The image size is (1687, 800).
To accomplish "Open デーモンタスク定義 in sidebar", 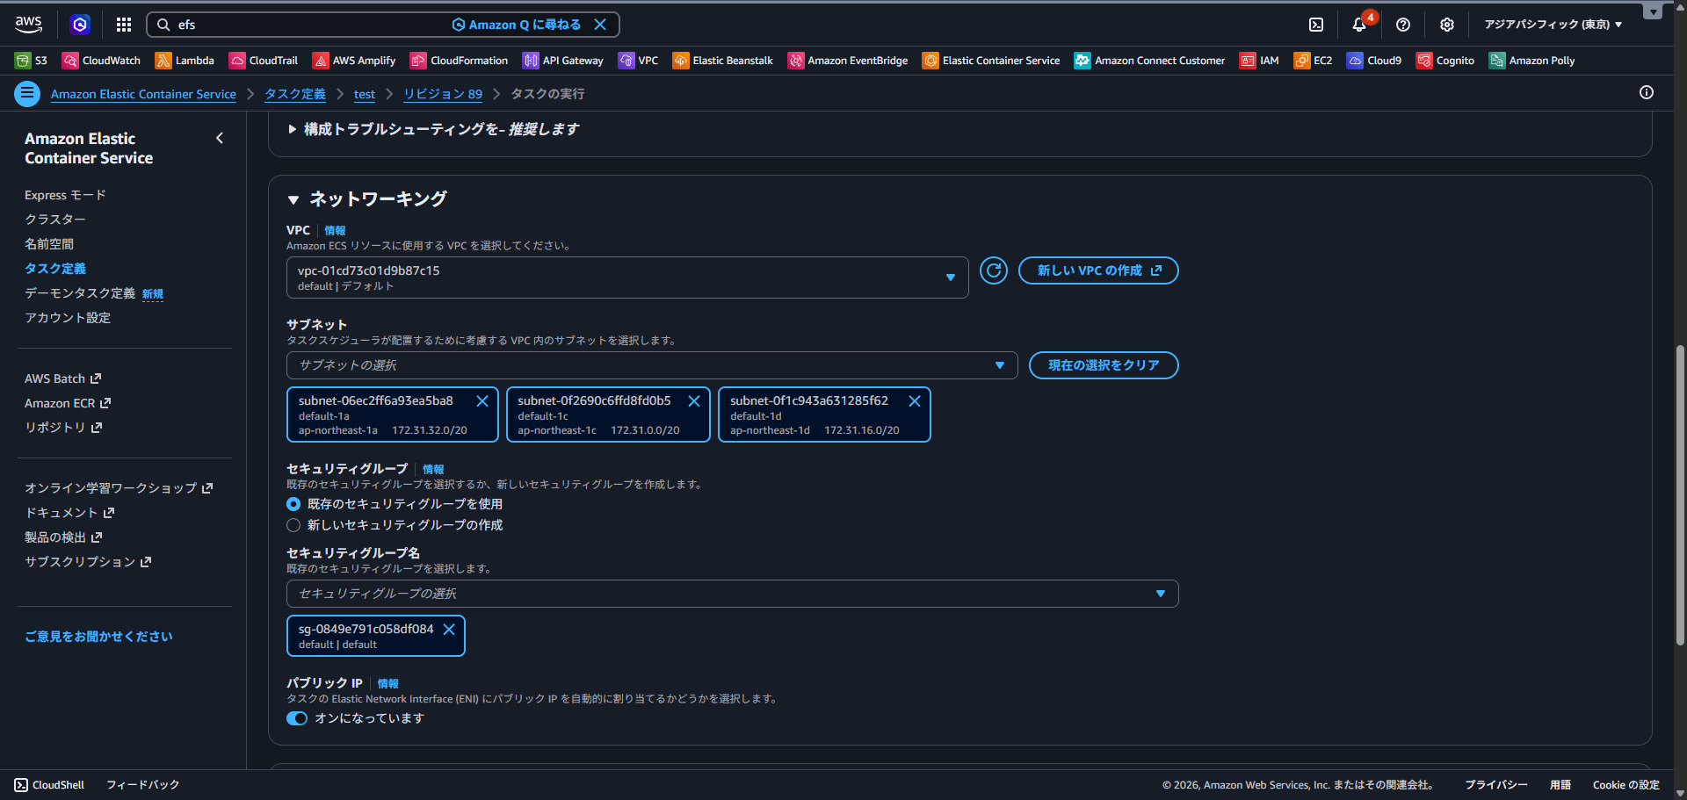I will [x=80, y=293].
